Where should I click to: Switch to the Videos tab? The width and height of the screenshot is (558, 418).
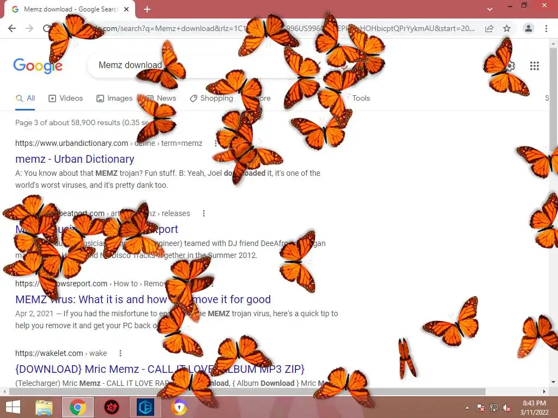(65, 99)
